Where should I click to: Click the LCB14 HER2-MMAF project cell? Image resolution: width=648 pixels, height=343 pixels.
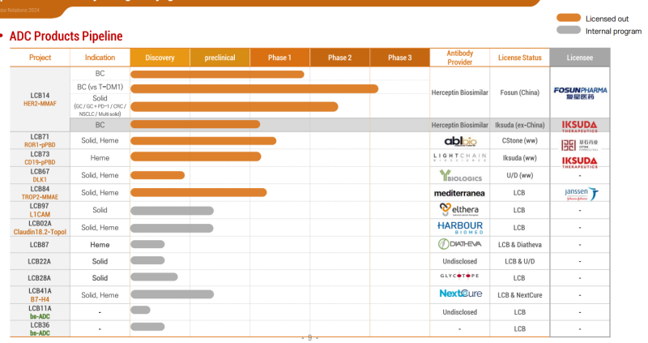click(40, 99)
